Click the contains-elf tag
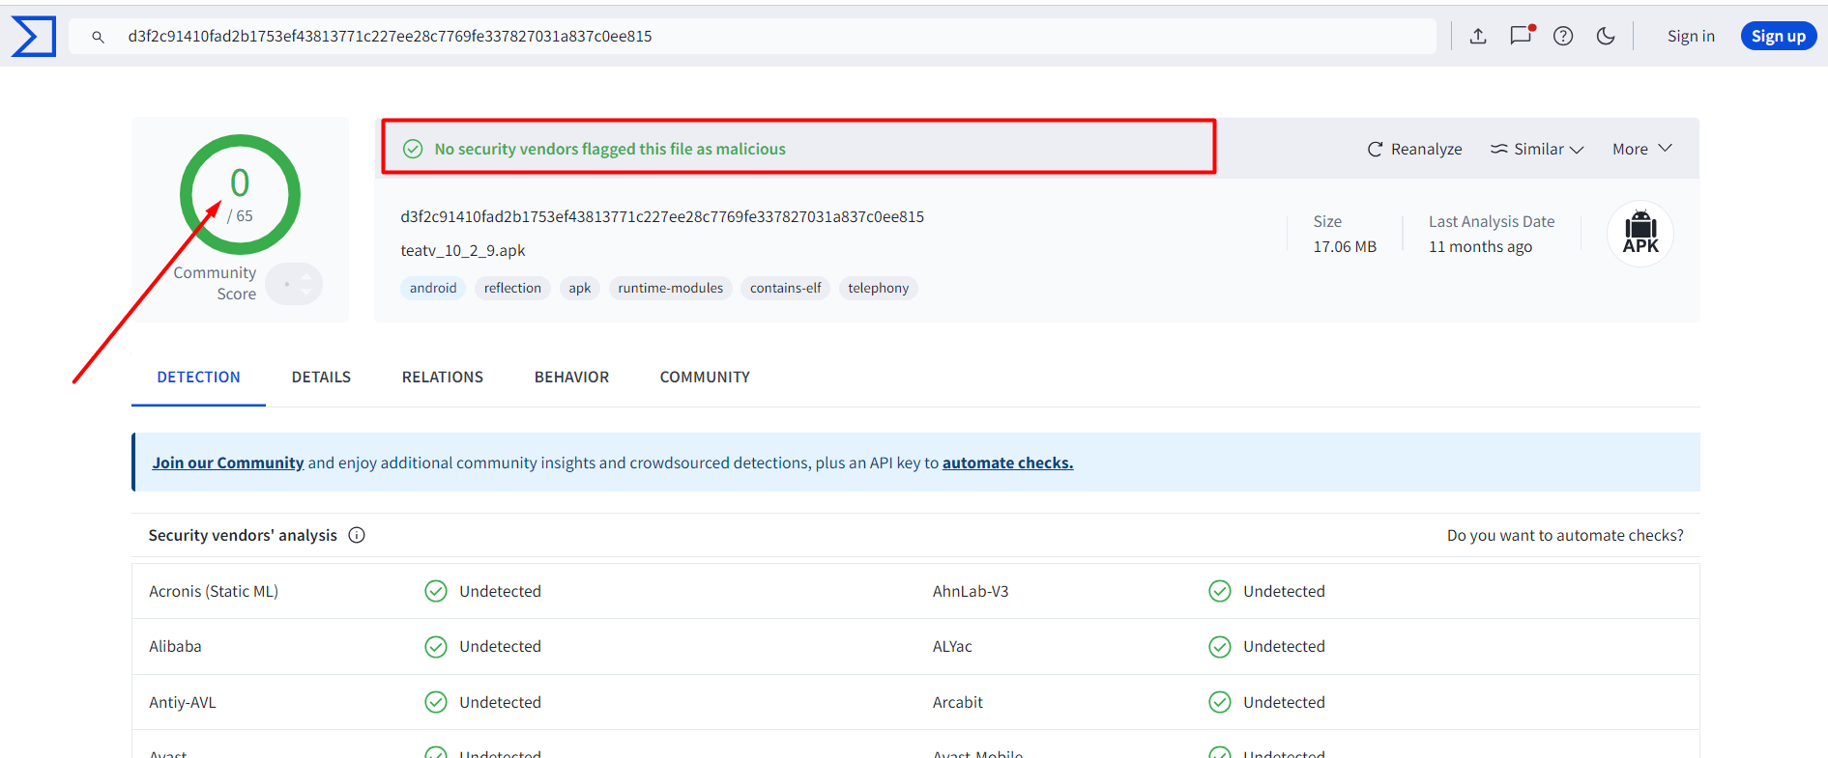This screenshot has width=1828, height=758. 785,288
